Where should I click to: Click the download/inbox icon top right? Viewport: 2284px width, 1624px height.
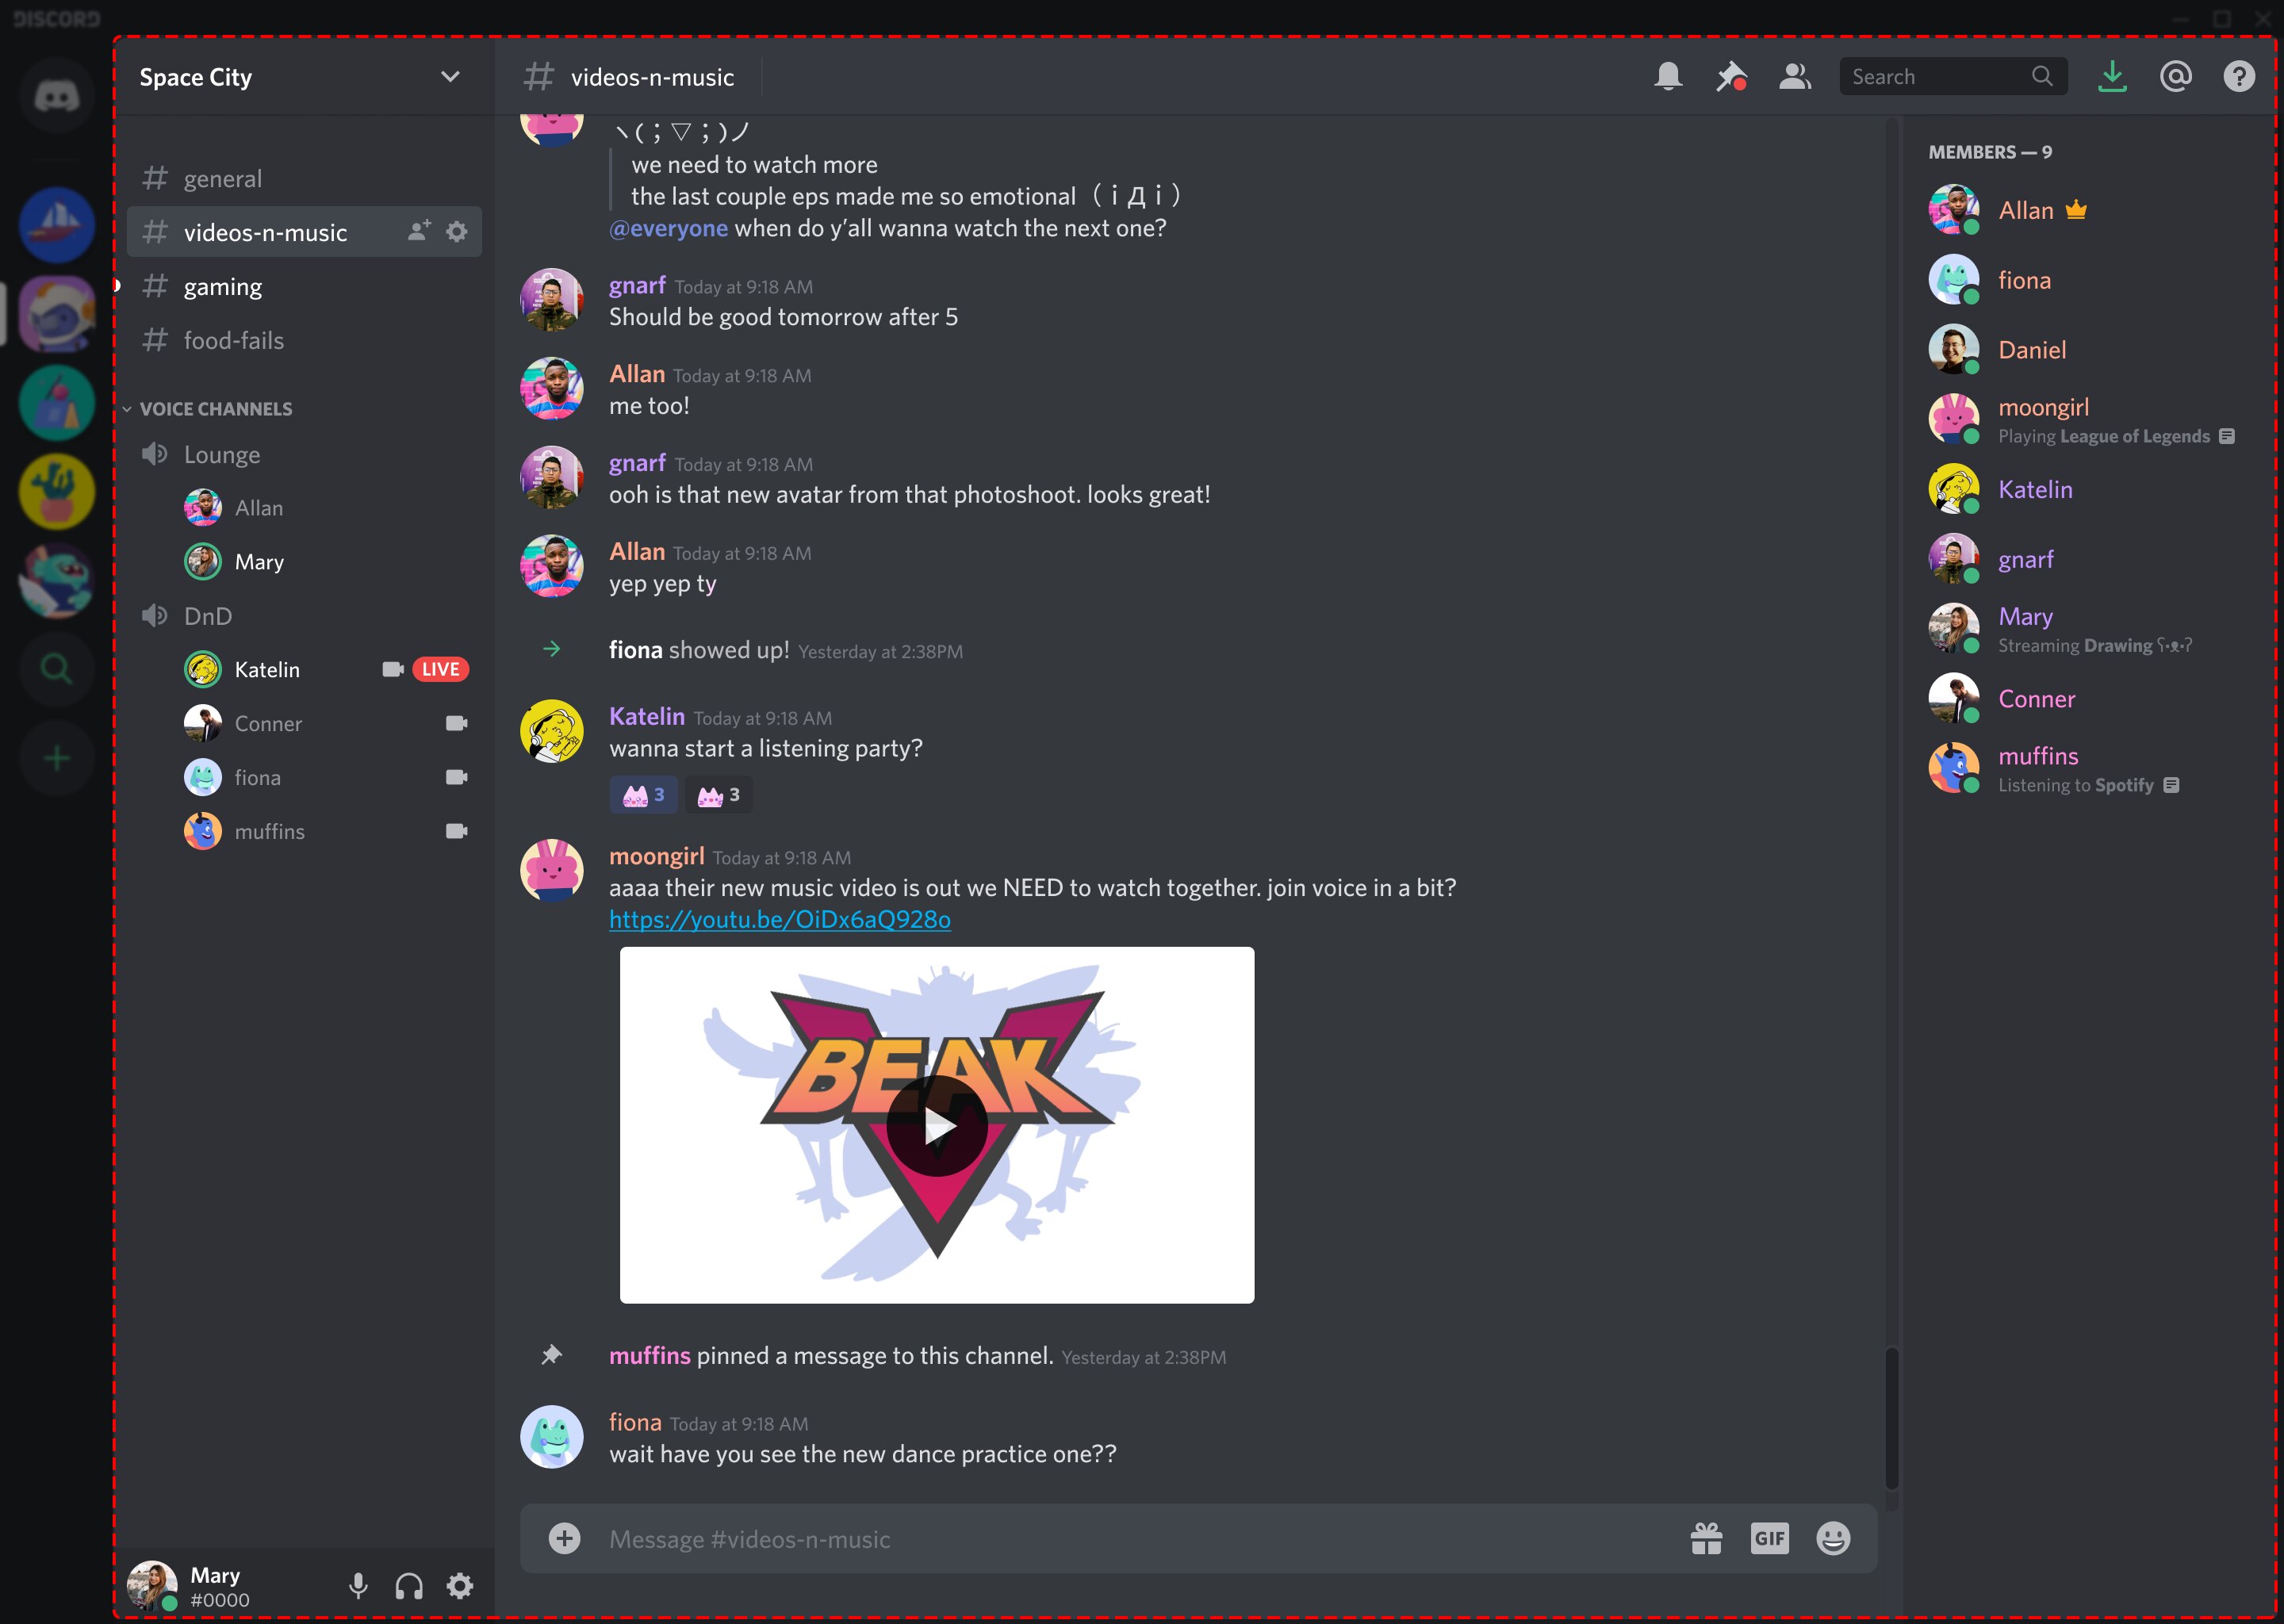(2110, 75)
